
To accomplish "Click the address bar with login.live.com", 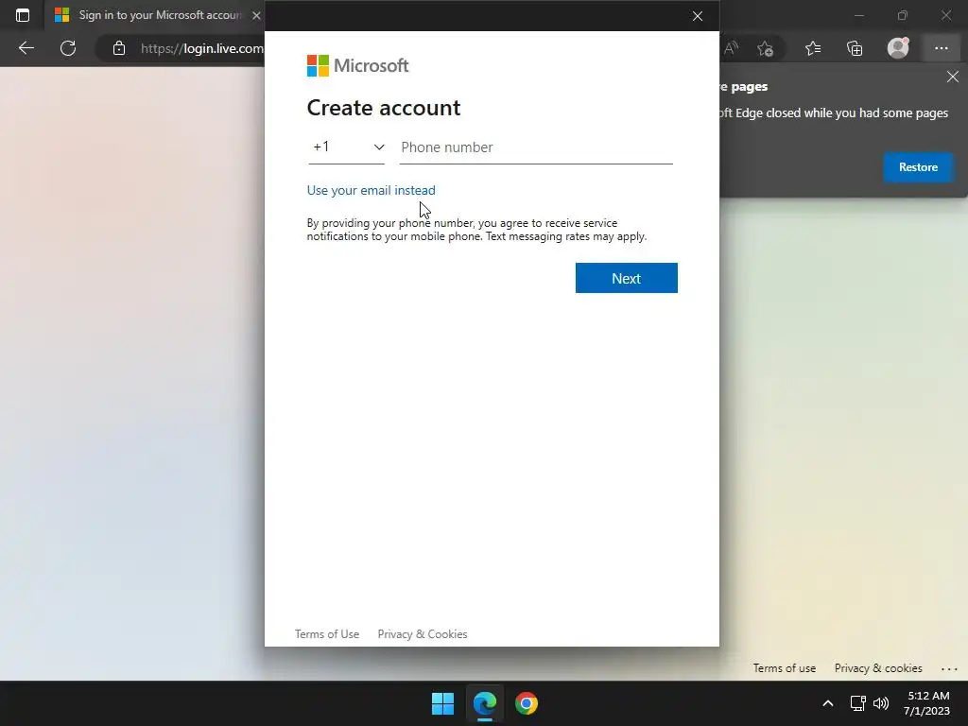I will click(202, 48).
